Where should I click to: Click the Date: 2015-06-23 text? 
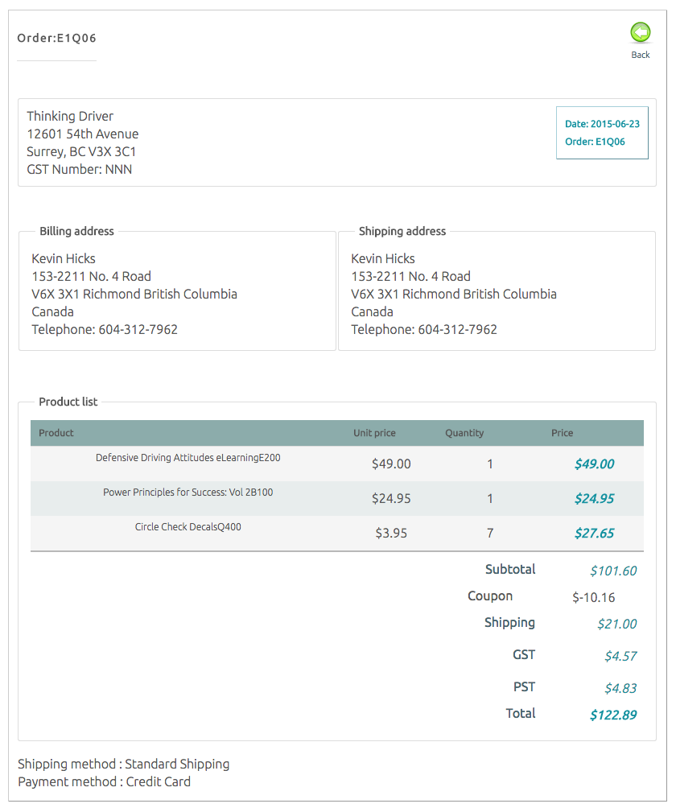point(602,124)
